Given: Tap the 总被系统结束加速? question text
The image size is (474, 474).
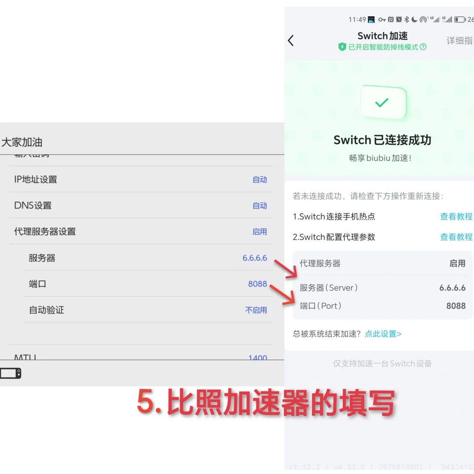Looking at the screenshot, I should click(327, 334).
